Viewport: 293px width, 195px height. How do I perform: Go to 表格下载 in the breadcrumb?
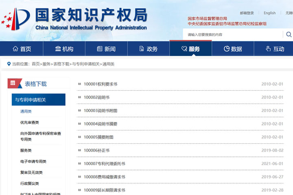coord(61,64)
